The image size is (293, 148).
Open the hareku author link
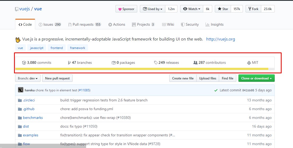pyautogui.click(x=29, y=90)
